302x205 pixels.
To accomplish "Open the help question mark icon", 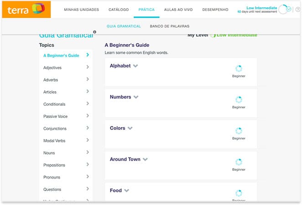I will point(297,10).
